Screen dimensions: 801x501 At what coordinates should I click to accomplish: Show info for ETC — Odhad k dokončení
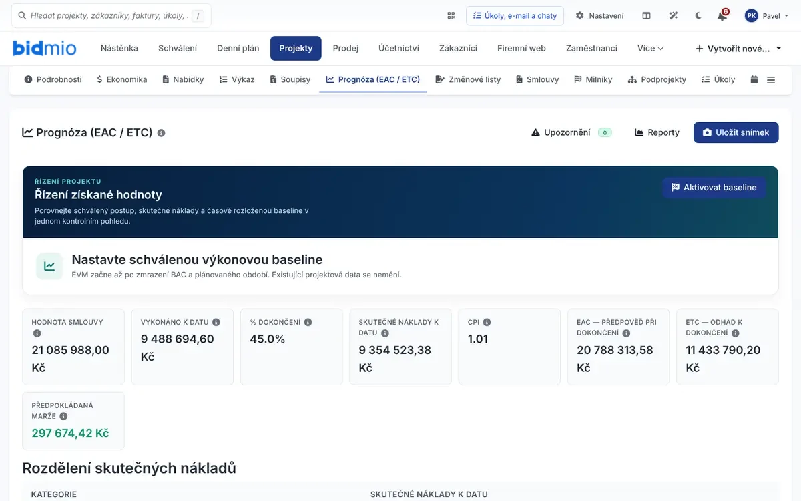click(736, 333)
